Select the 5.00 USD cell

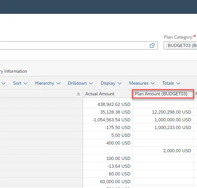tap(108, 135)
